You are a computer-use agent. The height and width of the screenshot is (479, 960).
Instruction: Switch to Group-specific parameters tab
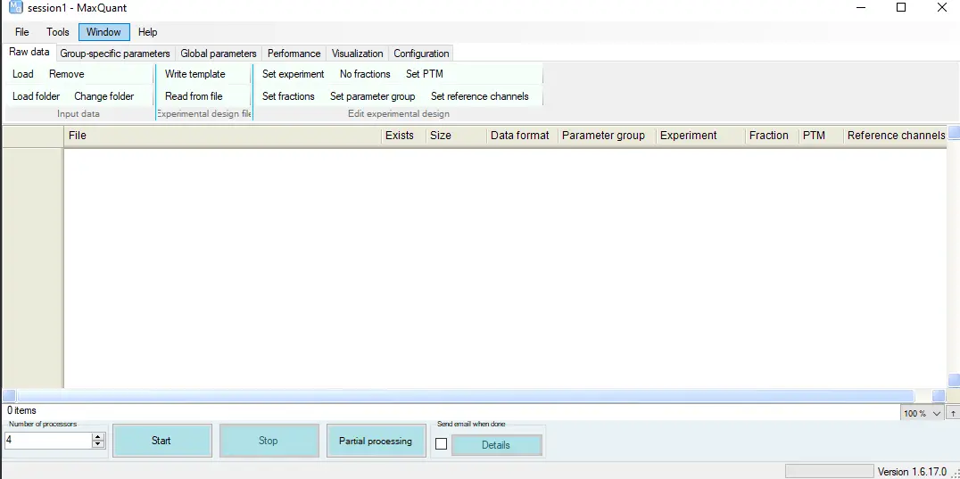coord(115,54)
